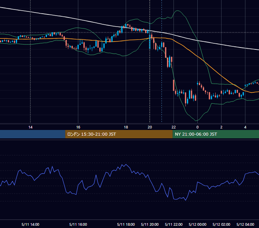Click the 2 hour label on price chart axis

click(x=221, y=127)
